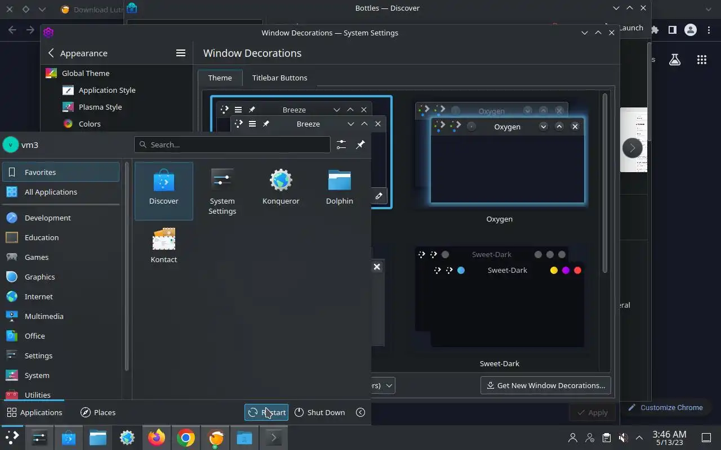Switch to Titlebar Buttons tab

click(279, 78)
